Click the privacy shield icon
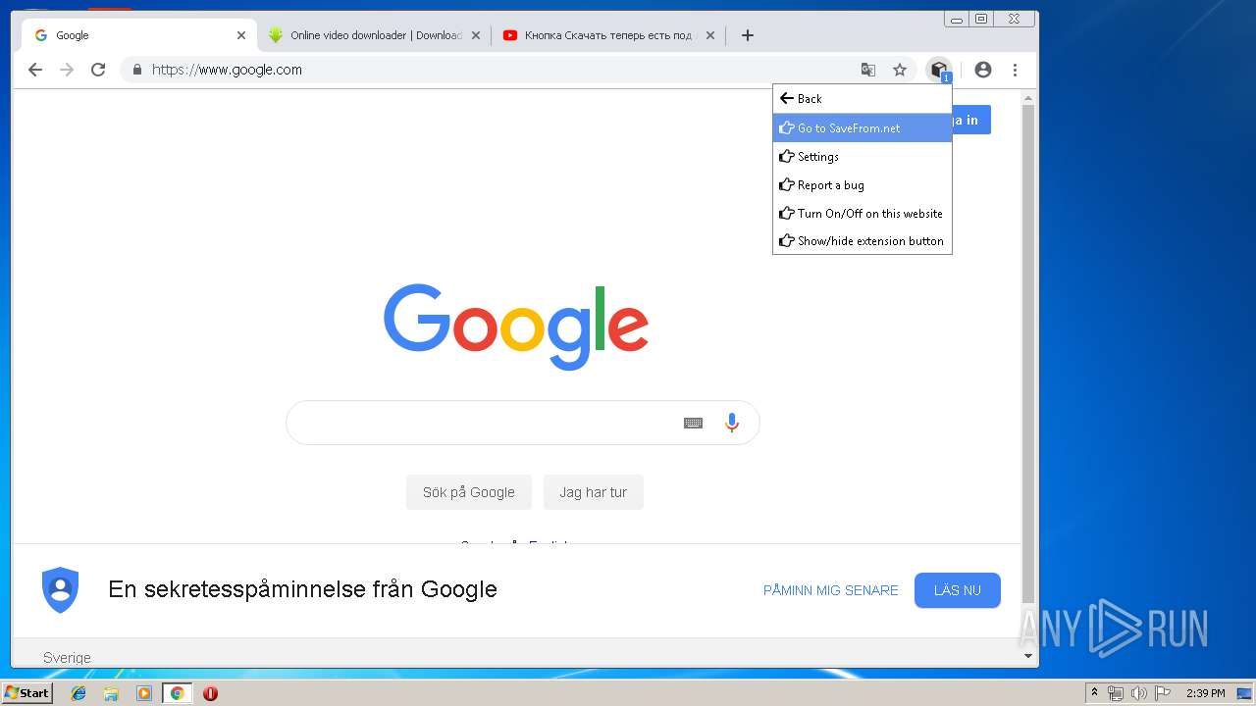 click(x=60, y=590)
